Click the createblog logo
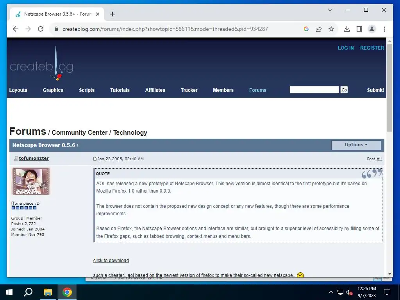 coord(41,64)
